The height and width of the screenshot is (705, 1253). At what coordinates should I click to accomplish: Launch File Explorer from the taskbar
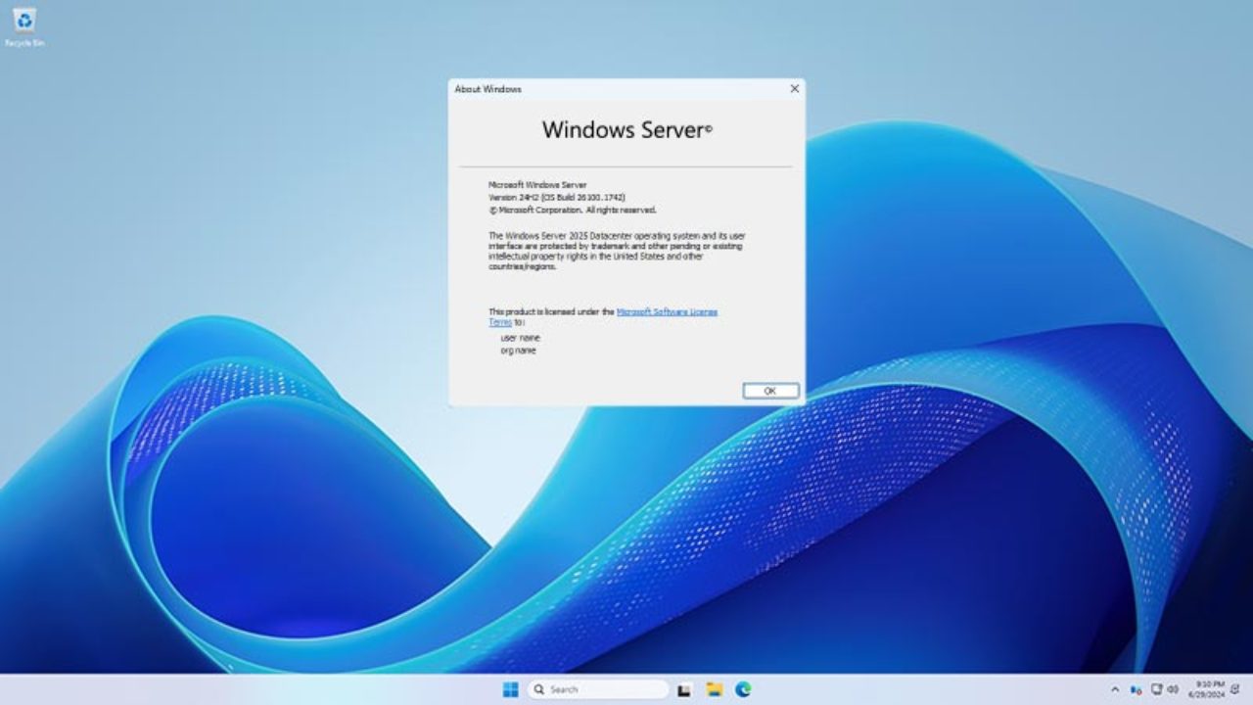point(716,689)
